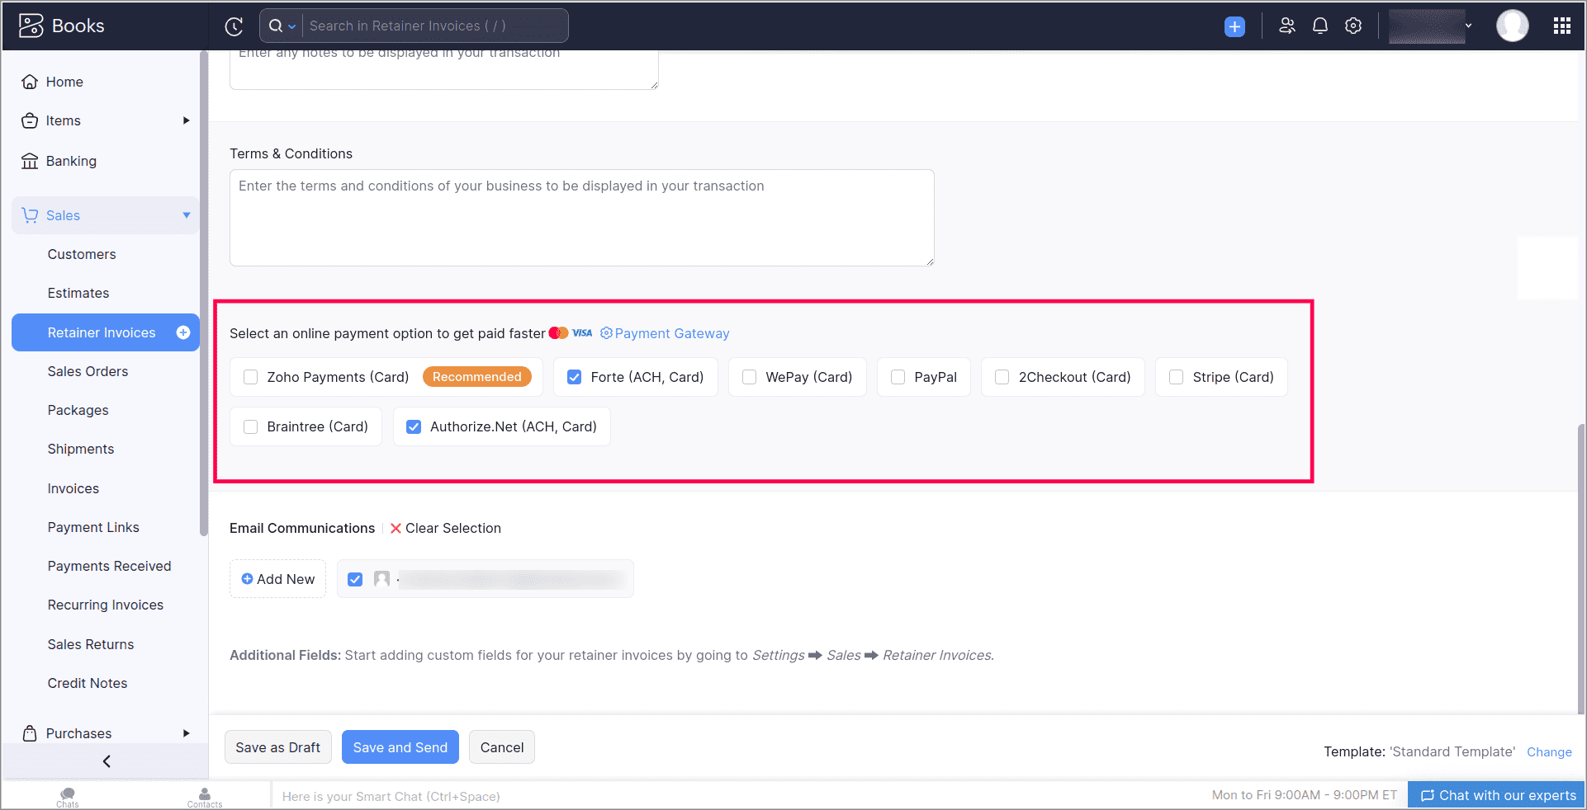Add a new retainer invoice via plus icon

coord(183,332)
